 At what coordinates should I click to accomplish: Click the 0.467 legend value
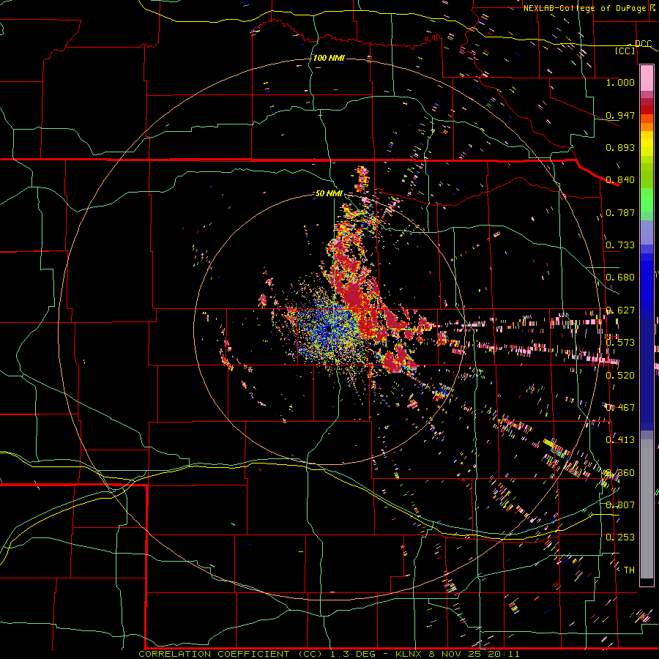(620, 407)
